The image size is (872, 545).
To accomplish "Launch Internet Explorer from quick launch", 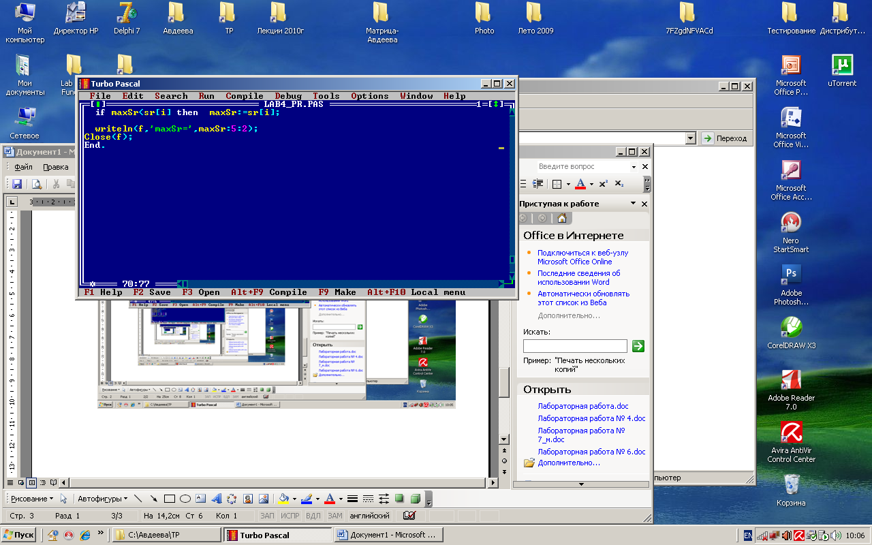I will (x=85, y=535).
